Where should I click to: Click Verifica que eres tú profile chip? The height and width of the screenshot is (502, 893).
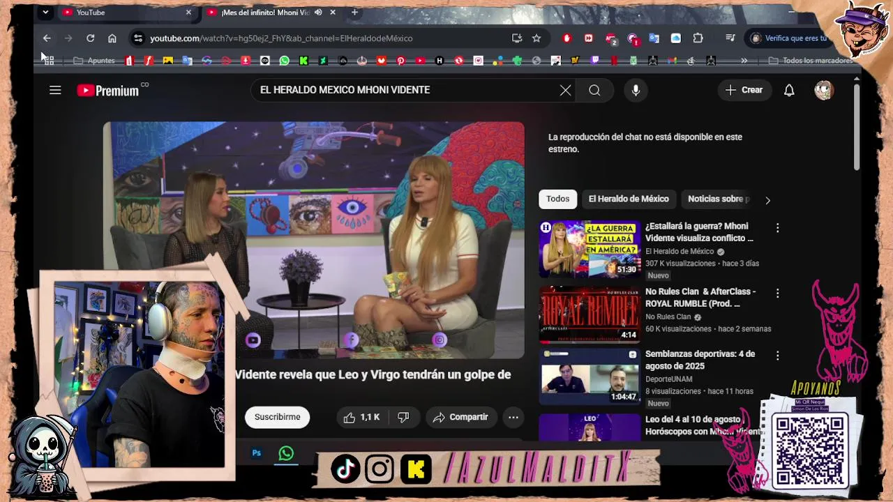click(x=790, y=38)
